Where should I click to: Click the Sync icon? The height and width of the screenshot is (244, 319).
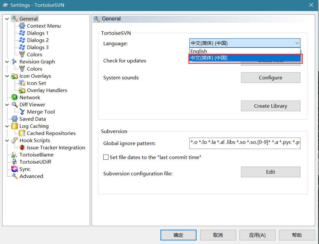click(14, 169)
